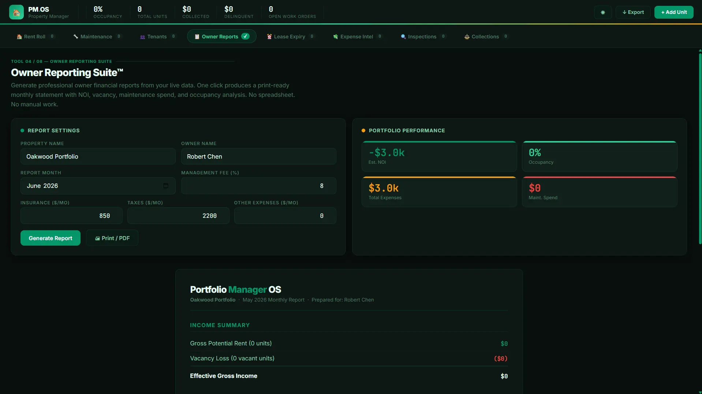Click the Owner Reports clipboard icon

[x=197, y=37]
